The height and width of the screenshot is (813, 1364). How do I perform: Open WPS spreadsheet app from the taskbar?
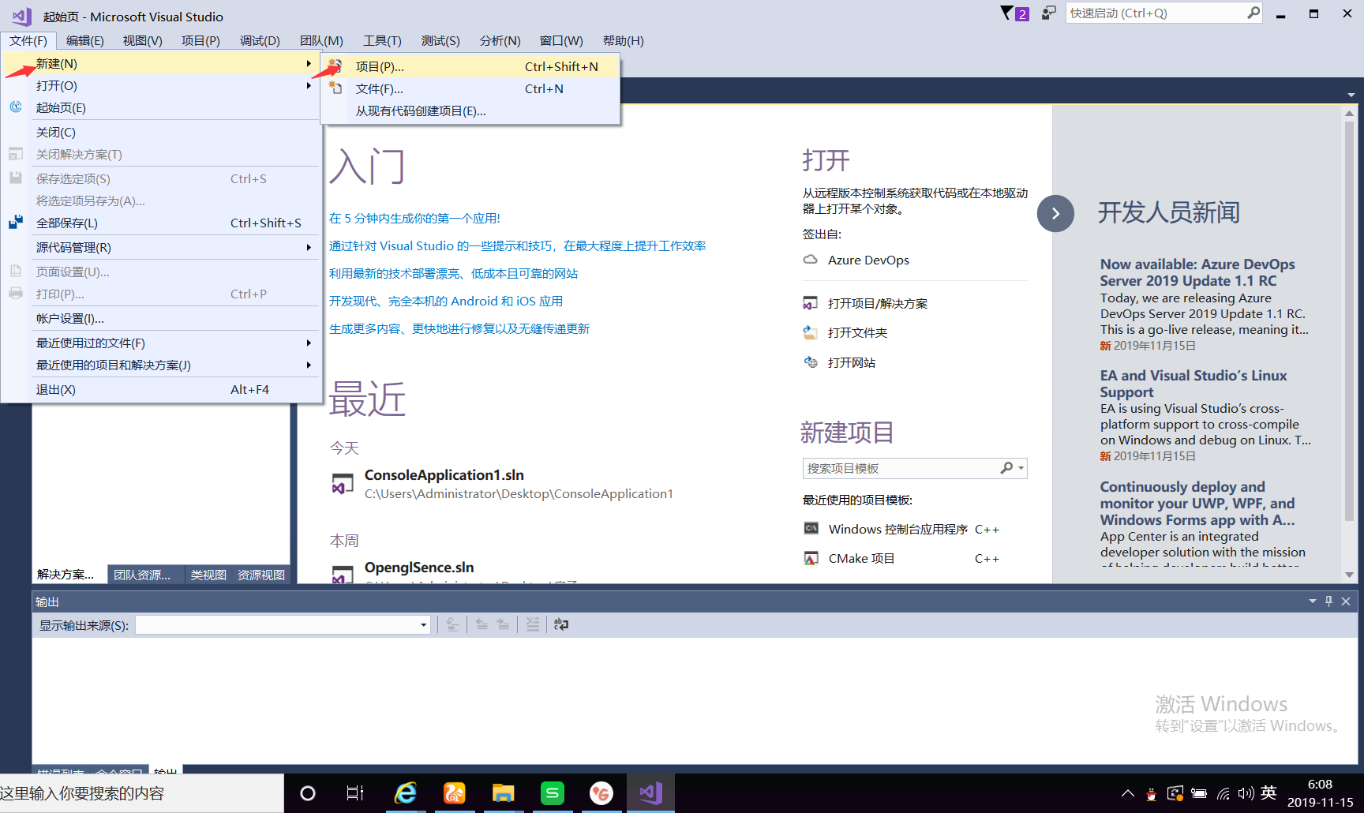553,793
